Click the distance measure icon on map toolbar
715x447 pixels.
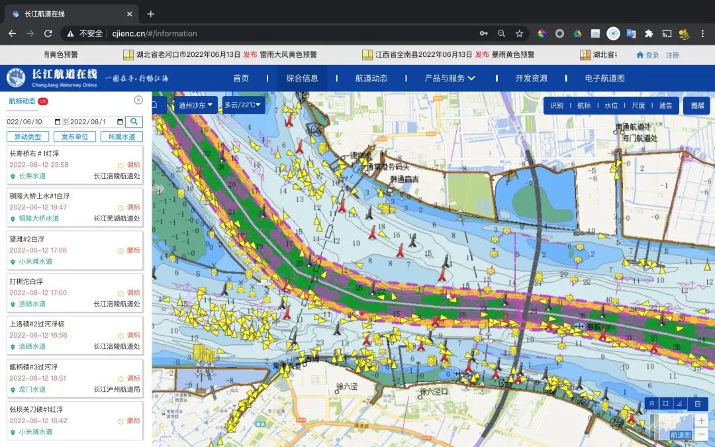tap(651, 404)
